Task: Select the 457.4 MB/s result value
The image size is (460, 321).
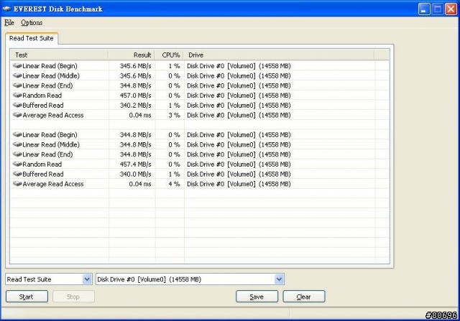Action: 136,164
